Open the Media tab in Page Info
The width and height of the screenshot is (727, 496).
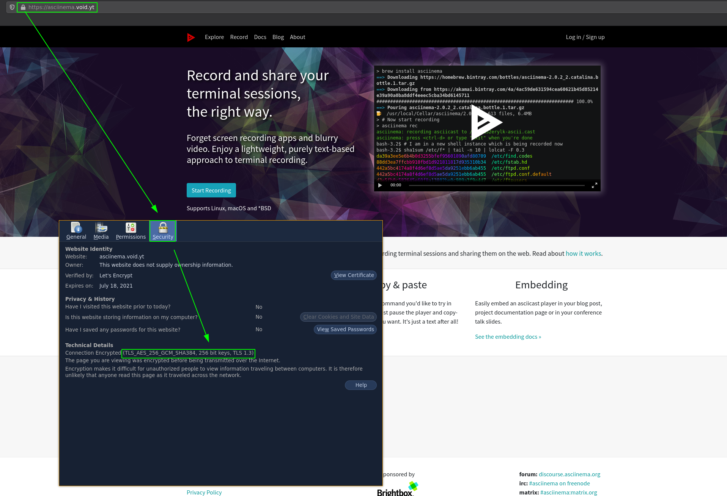pyautogui.click(x=101, y=231)
